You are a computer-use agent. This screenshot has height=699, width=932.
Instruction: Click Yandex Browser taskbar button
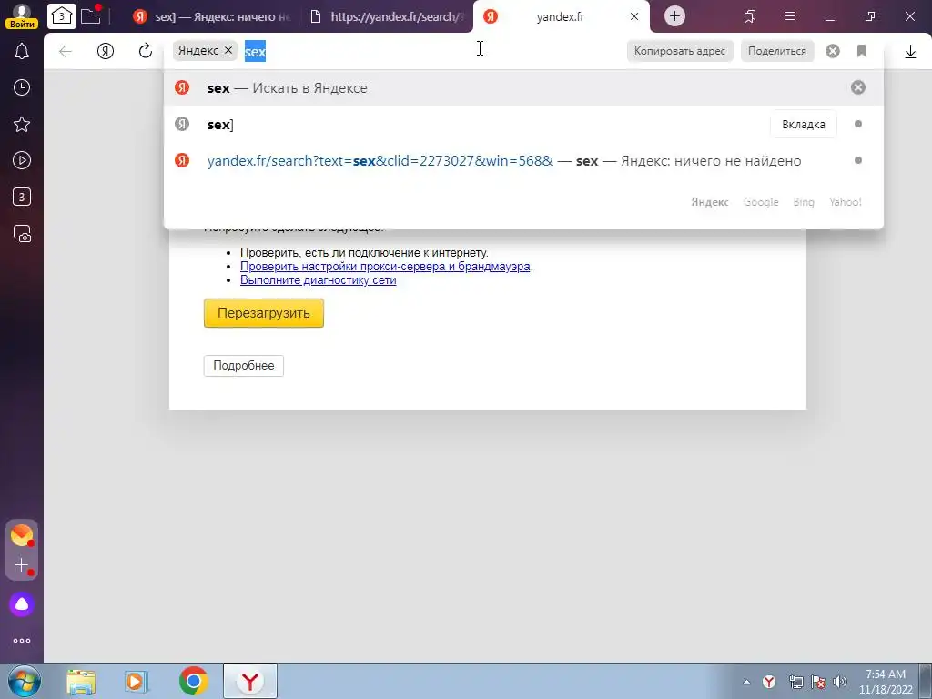tap(250, 681)
